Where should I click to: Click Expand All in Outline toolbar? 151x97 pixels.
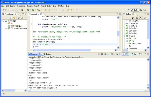click(x=140, y=18)
